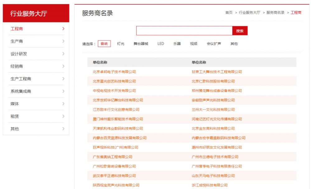Open 内蒙古百灵蓝源科技发展有限公司
Image resolution: width=311 pixels, height=189 pixels.
tap(120, 138)
